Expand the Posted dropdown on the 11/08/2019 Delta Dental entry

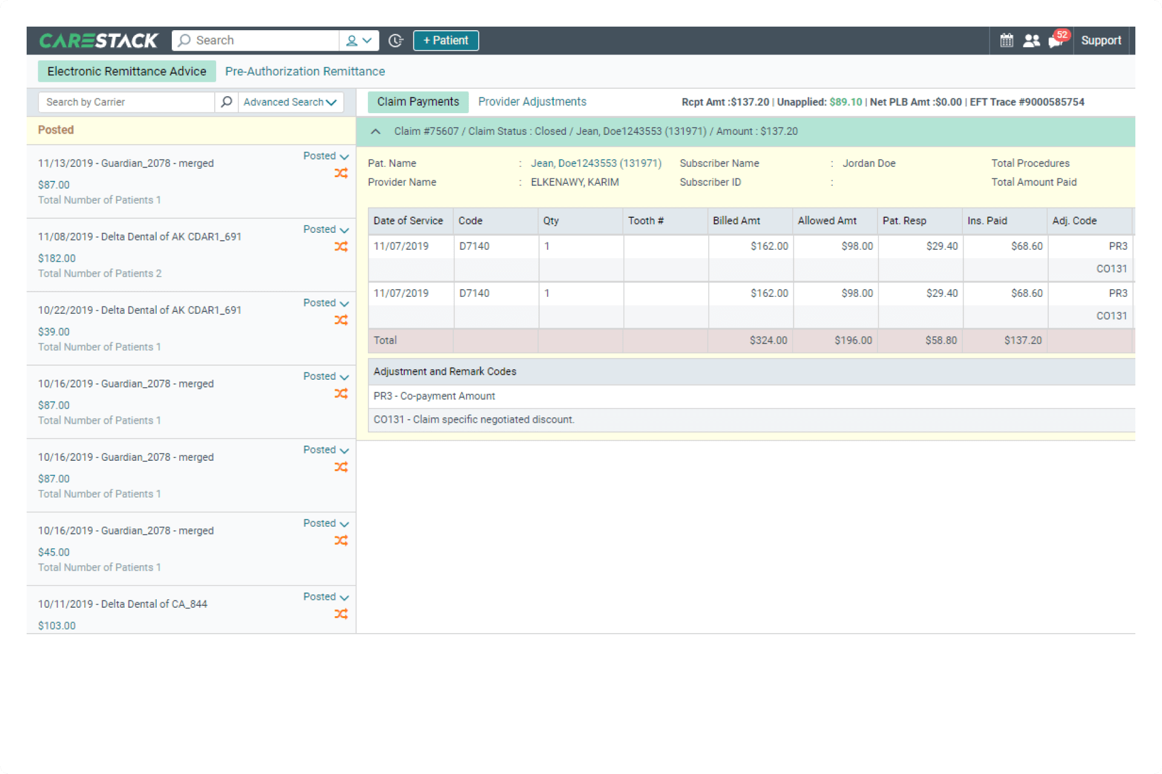(344, 230)
